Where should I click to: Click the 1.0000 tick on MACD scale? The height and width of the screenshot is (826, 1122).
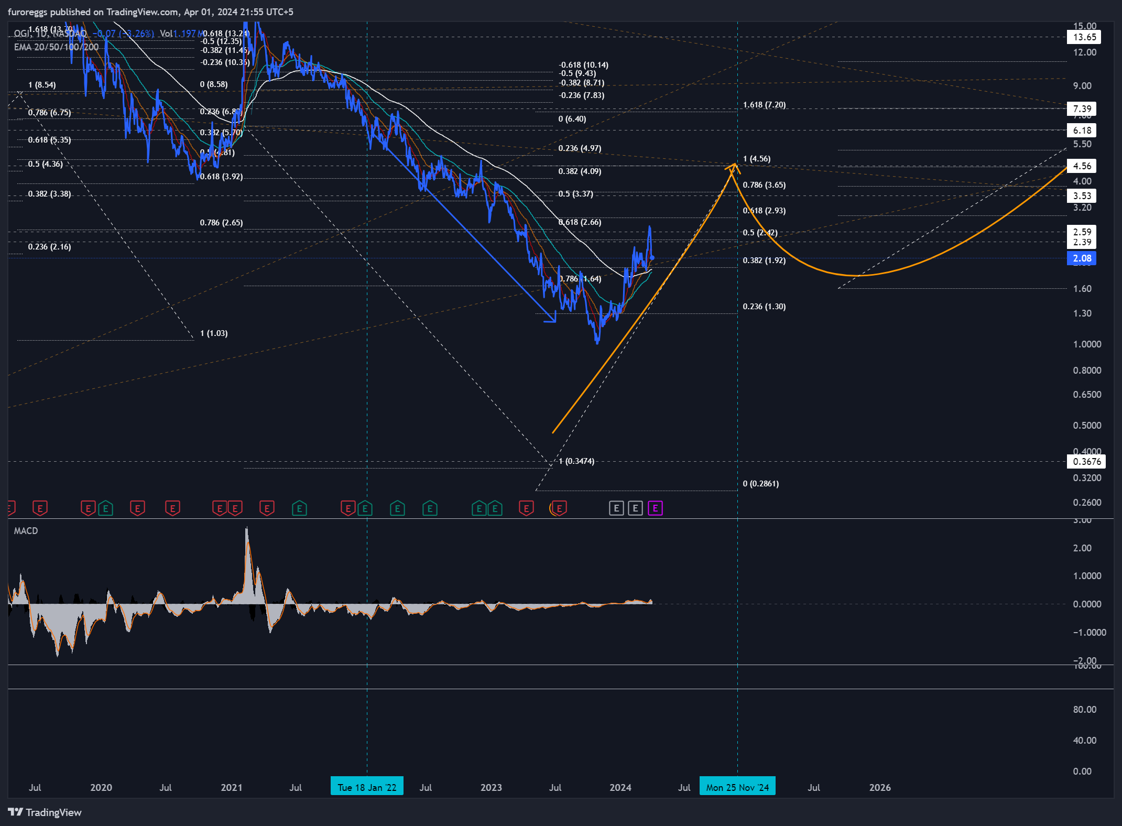(1087, 576)
